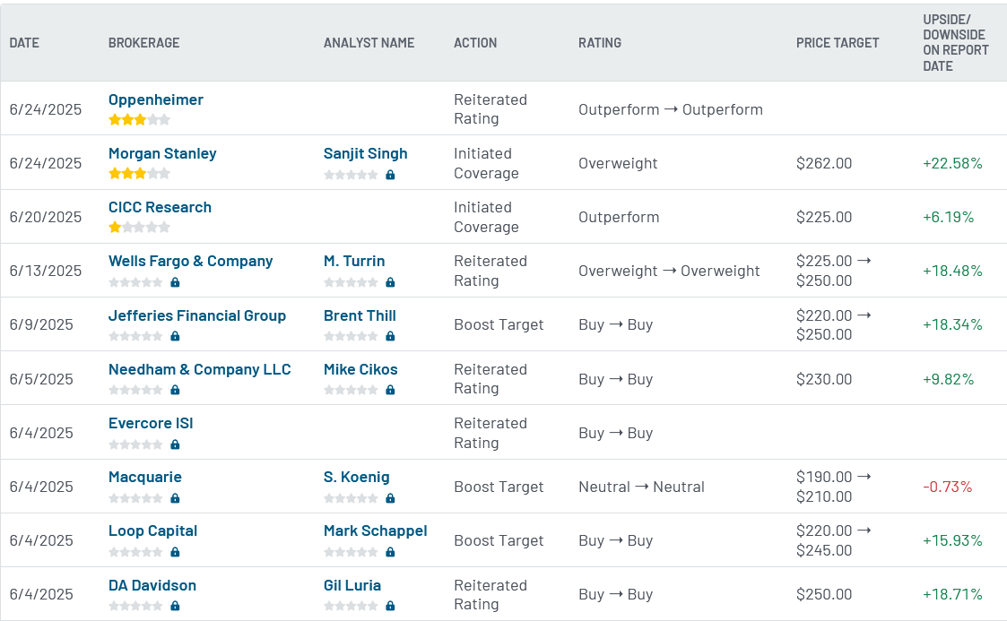This screenshot has height=621, width=1007.
Task: Click the +22.58% upside value
Action: [x=952, y=164]
